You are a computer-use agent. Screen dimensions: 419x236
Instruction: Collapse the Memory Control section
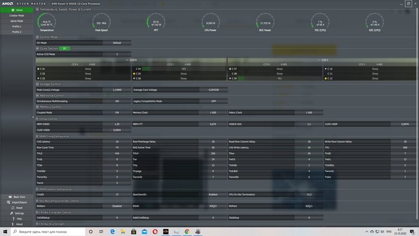[x=37, y=107]
